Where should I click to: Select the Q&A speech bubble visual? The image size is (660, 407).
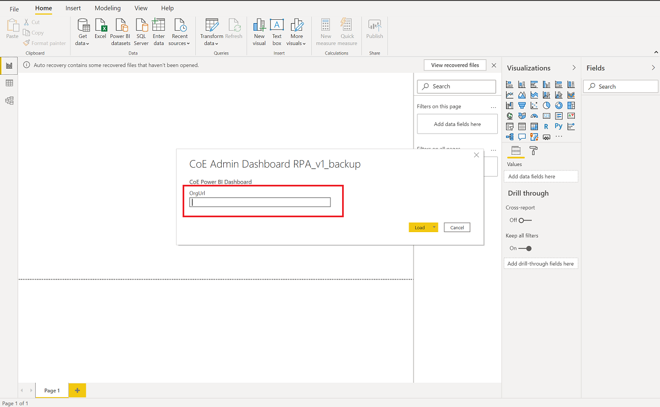click(521, 136)
